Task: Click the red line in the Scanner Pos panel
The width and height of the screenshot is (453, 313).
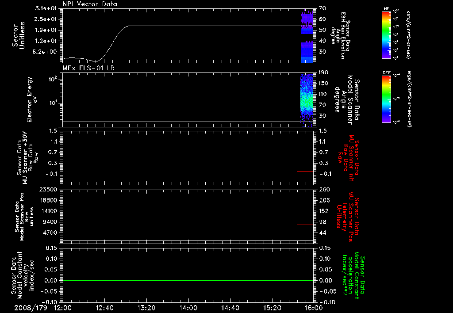Action: pos(305,225)
